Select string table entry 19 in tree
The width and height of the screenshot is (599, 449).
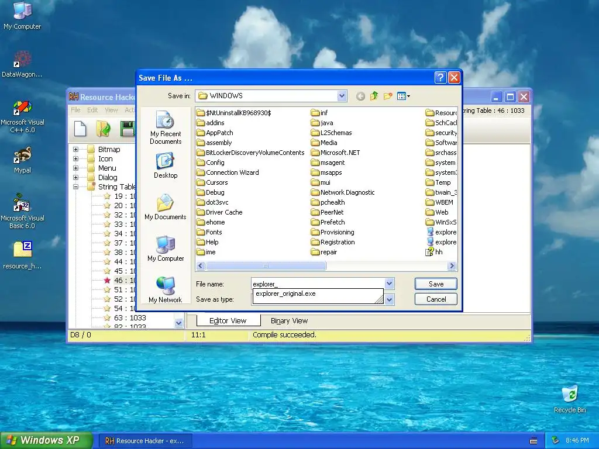[119, 196]
